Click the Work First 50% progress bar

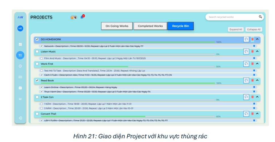coord(128,66)
